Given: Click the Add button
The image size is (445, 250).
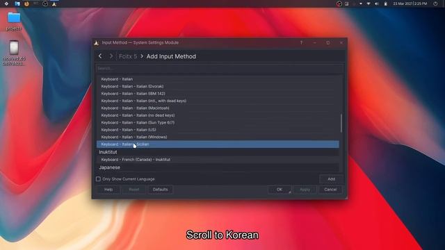Looking at the screenshot, I should [331, 179].
